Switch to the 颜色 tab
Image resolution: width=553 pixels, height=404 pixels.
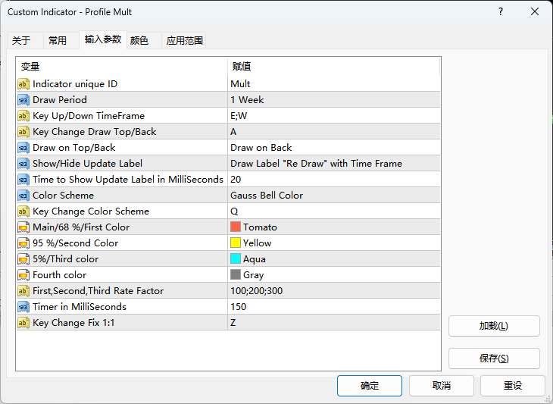tap(139, 41)
